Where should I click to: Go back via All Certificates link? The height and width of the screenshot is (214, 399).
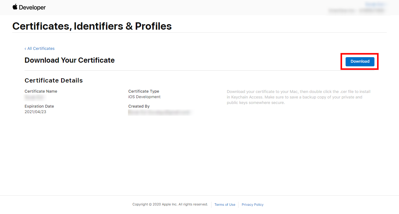(40, 49)
